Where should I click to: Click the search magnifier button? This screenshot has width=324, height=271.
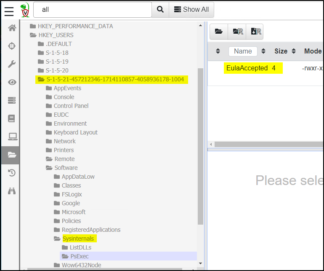pos(160,10)
